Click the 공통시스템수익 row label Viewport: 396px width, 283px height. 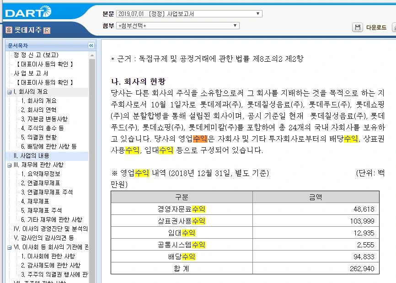click(x=182, y=245)
